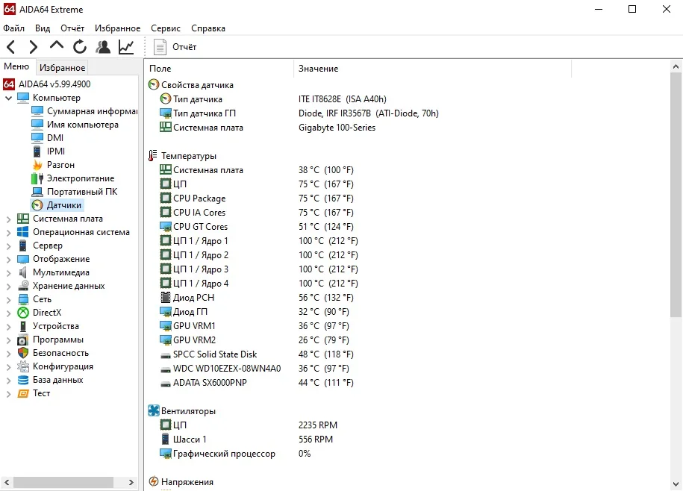This screenshot has width=683, height=491.
Task: Expand the Безопасность tree node
Action: pos(8,354)
